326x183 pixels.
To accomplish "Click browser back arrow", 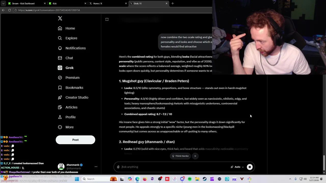I will point(3,10).
